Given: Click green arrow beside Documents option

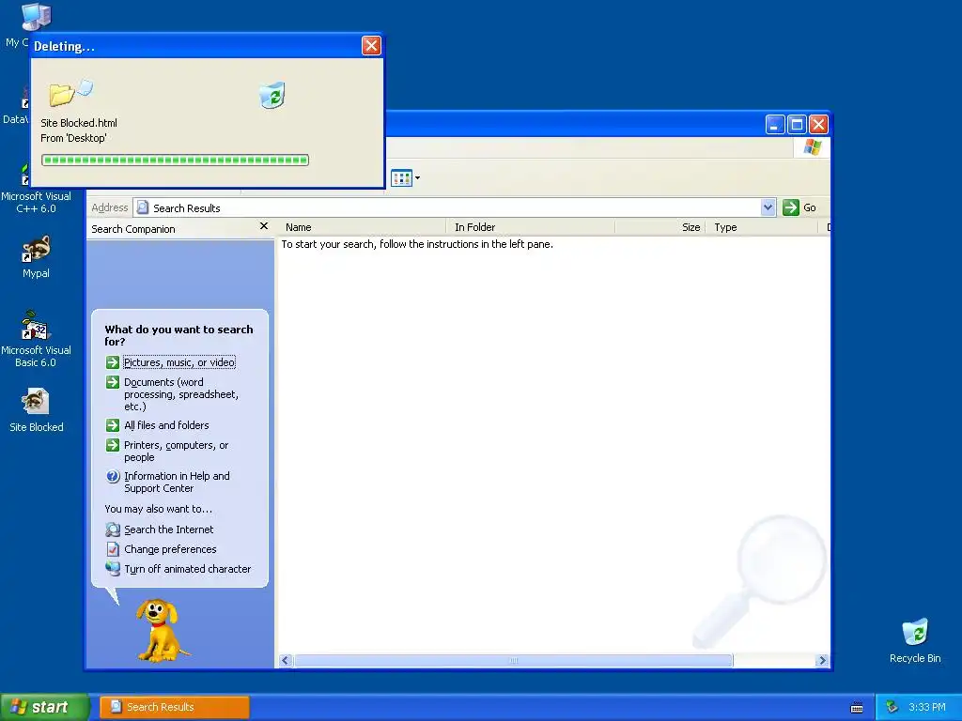Looking at the screenshot, I should (113, 383).
